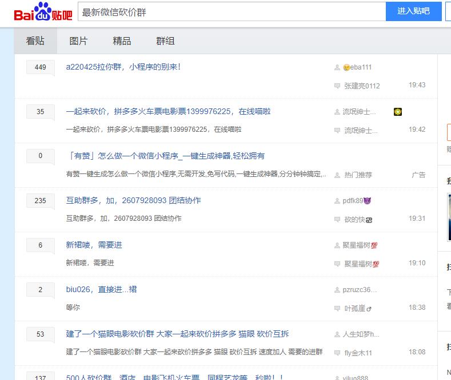
Task: Click last replier 砍的快
Action: coord(358,220)
